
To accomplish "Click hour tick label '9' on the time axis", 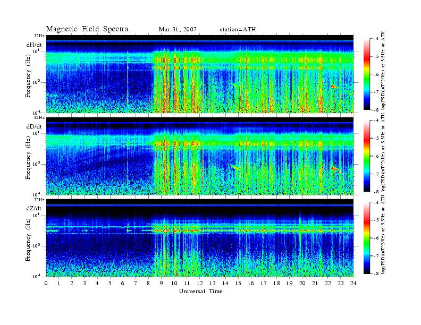I will (162, 283).
